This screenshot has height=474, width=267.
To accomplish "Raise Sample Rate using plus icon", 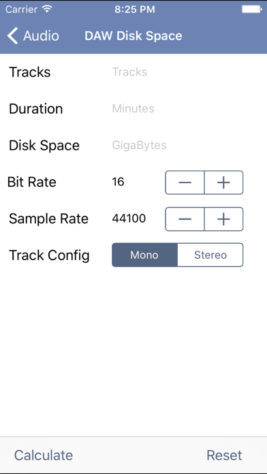I will pyautogui.click(x=224, y=219).
